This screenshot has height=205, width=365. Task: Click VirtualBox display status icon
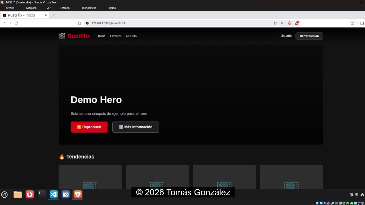(x=340, y=203)
